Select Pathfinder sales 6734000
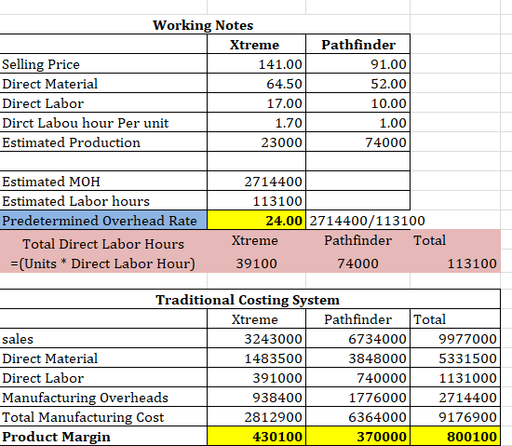The height and width of the screenshot is (446, 512). pyautogui.click(x=357, y=339)
